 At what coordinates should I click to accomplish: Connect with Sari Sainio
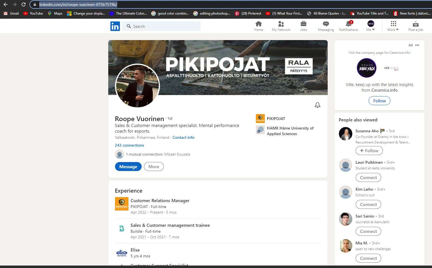368,231
